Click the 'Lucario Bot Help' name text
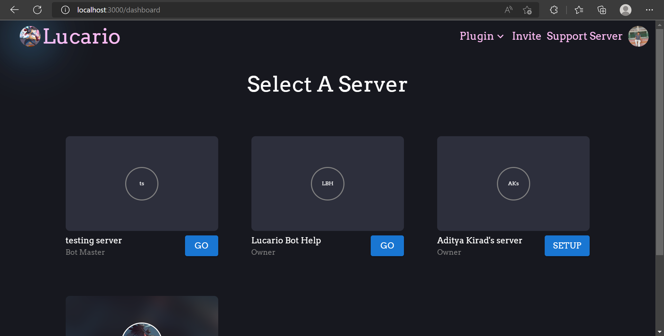 (x=286, y=240)
